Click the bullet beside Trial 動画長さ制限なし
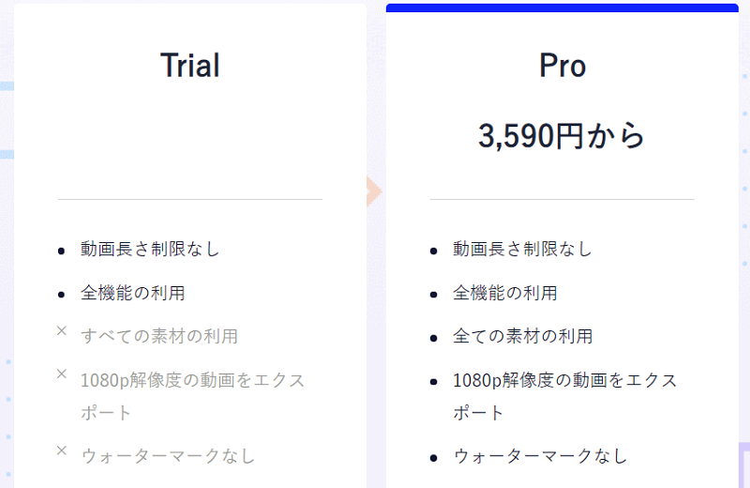This screenshot has width=750, height=488. 61,251
